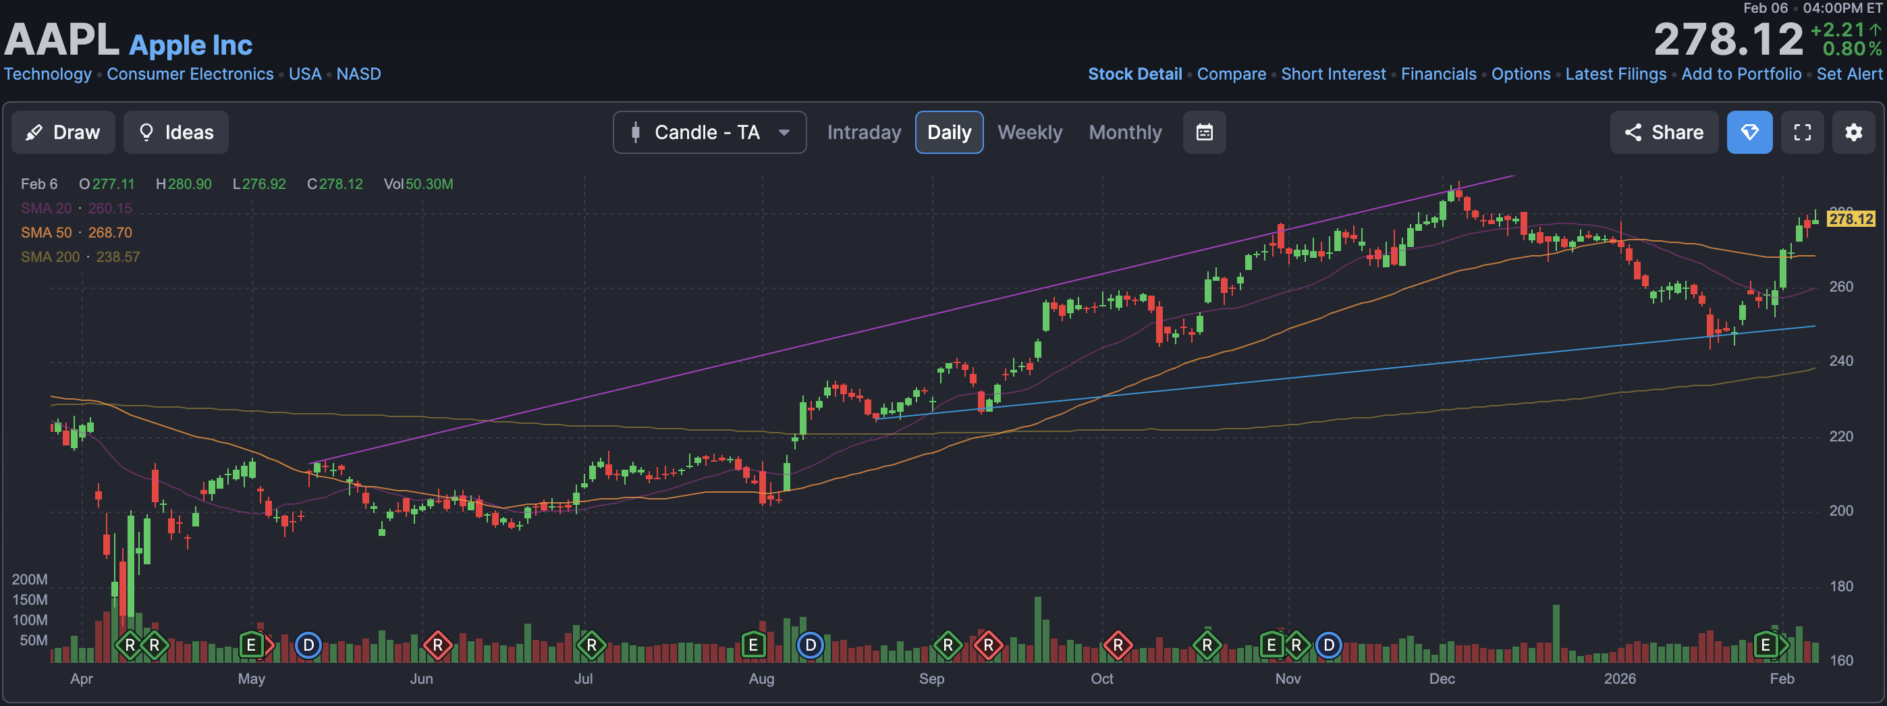The height and width of the screenshot is (706, 1887).
Task: Open the NASD exchange link
Action: coord(358,74)
